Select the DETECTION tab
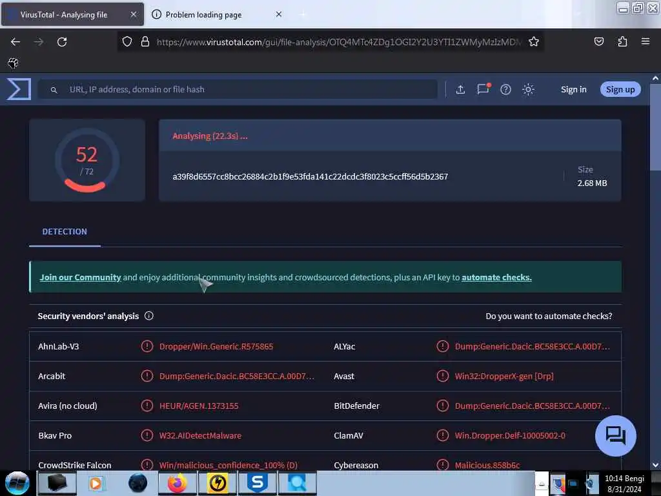Screen dimensions: 661x496 65,232
